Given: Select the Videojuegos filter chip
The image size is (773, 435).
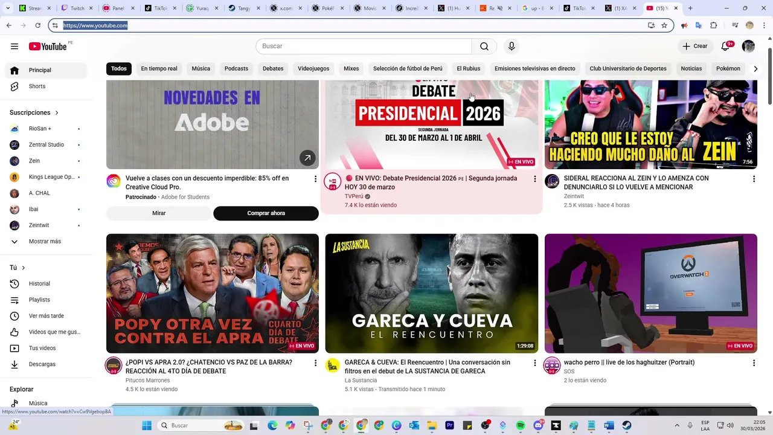Looking at the screenshot, I should tap(313, 69).
